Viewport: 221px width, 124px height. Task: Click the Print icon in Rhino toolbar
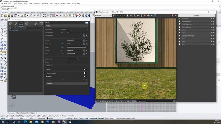coord(12,15)
